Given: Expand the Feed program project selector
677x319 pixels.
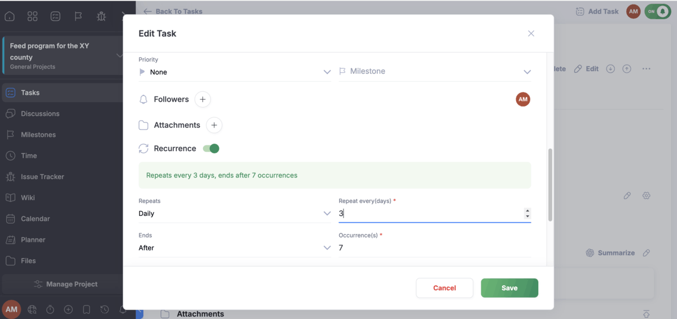Looking at the screenshot, I should [x=119, y=55].
